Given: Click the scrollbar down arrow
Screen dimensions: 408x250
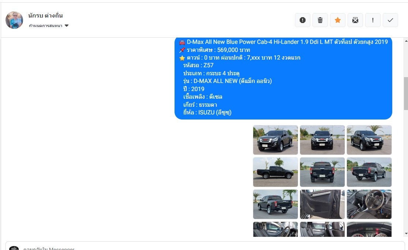Looking at the screenshot, I should tap(406, 234).
